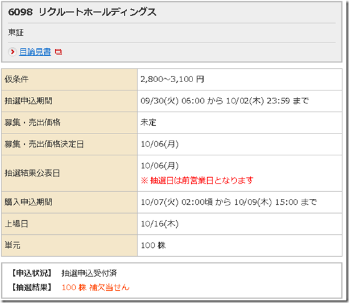
Task: Select the status 抽選申込受付済
Action: click(89, 273)
